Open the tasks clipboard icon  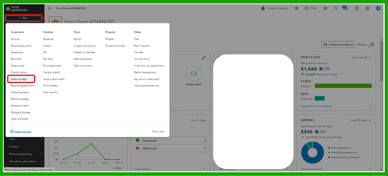[357, 9]
